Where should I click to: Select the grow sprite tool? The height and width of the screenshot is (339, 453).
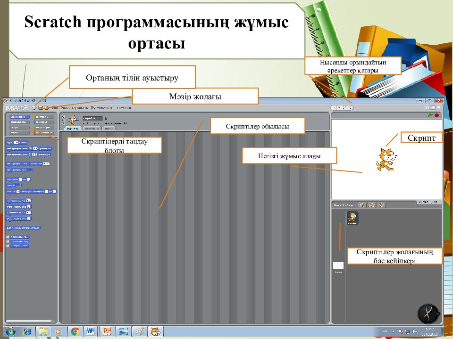pos(344,107)
